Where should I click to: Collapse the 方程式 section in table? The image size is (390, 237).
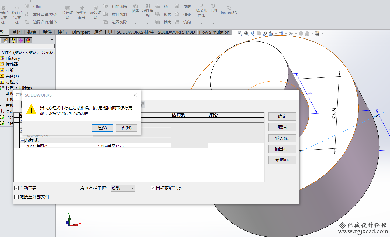point(22,140)
